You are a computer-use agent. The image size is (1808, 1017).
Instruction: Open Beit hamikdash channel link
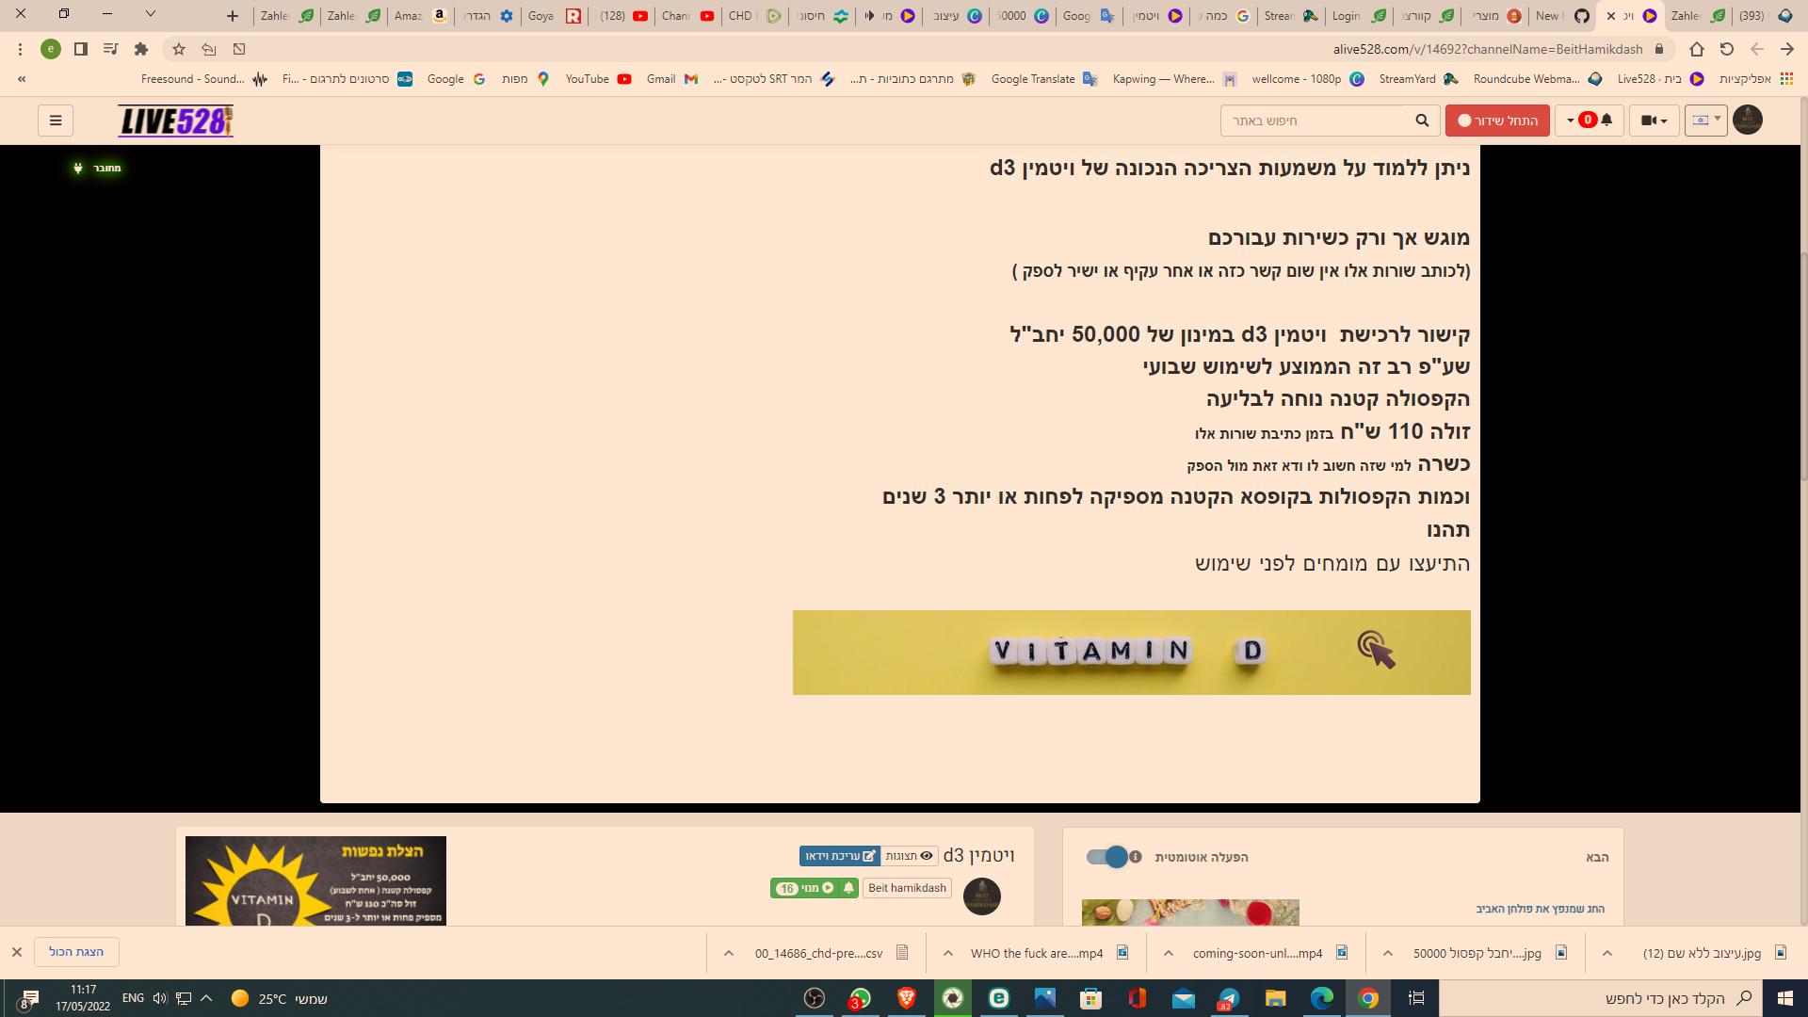[x=908, y=888]
